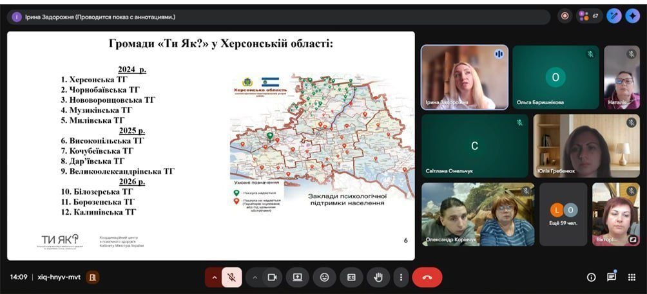Click the present screen icon

point(298,277)
